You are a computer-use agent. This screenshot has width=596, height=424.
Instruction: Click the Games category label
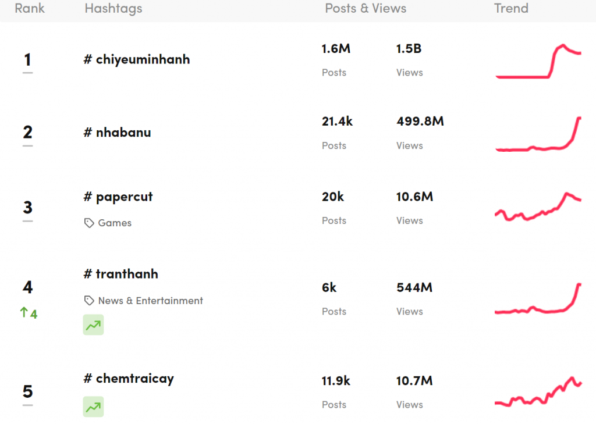coord(115,223)
